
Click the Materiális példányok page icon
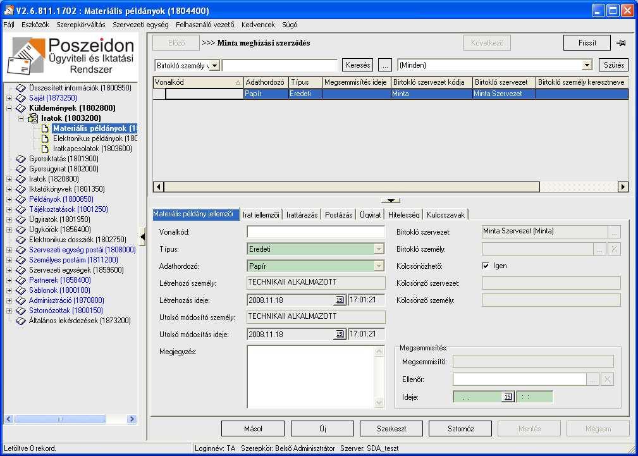(x=45, y=128)
